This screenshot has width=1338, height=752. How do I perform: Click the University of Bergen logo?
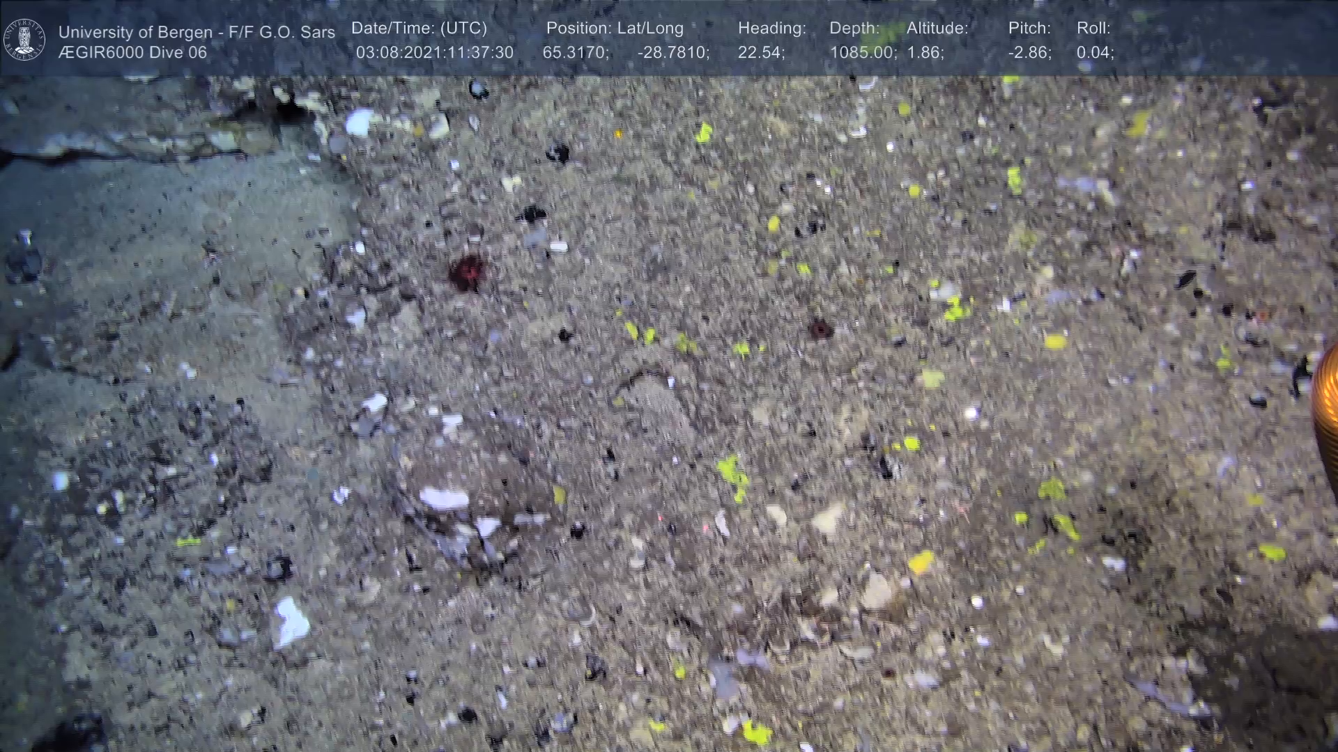24,40
